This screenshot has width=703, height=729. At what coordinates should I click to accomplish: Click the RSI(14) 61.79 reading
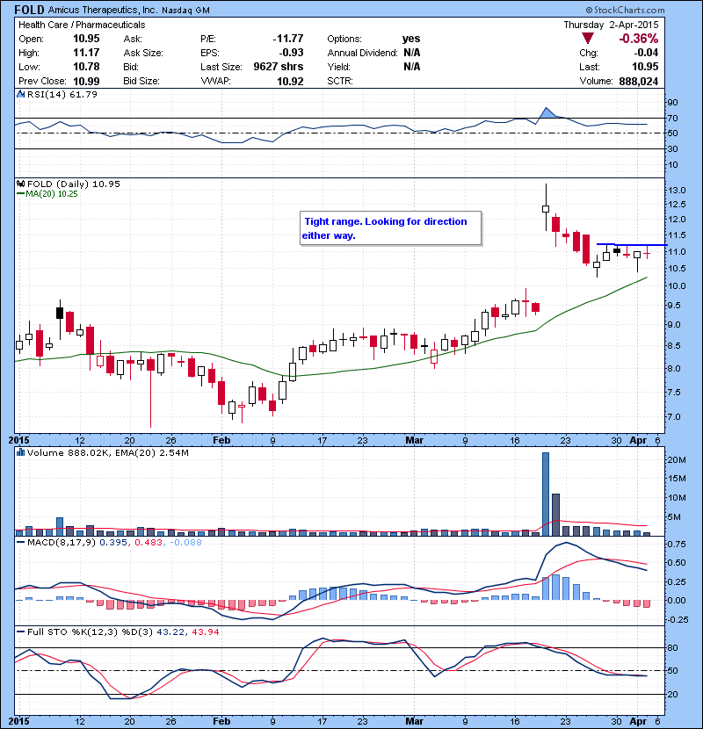[62, 94]
